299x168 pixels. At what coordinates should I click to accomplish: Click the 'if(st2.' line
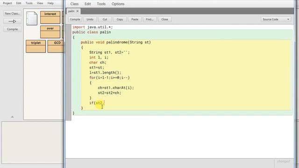[x=97, y=103]
